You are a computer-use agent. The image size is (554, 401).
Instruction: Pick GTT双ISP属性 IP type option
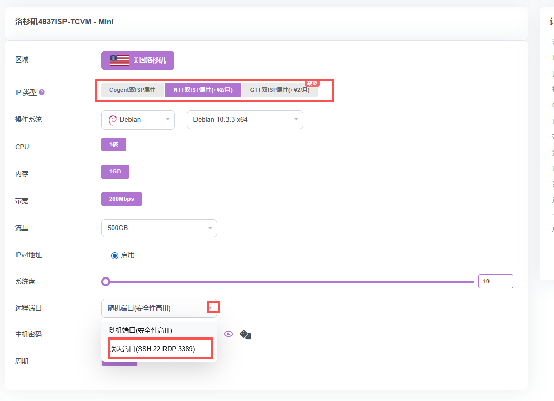(280, 90)
